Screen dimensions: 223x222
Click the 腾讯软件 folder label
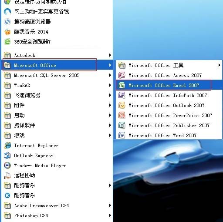(x=24, y=125)
